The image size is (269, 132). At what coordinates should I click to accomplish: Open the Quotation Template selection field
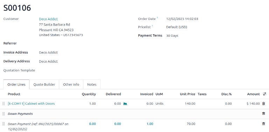tap(86, 70)
